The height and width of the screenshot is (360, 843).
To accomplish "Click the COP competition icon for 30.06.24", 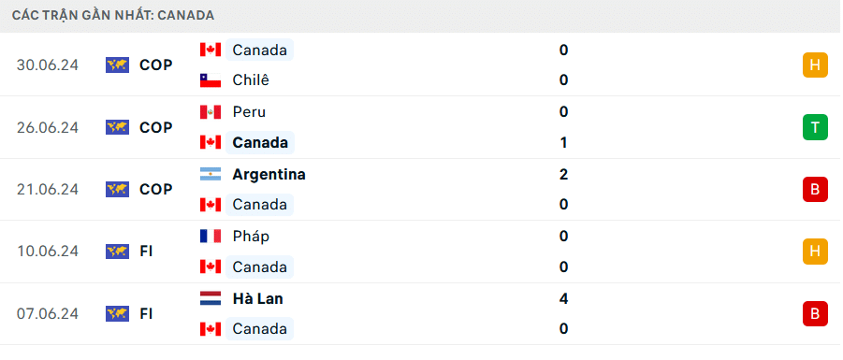I will click(x=117, y=65).
